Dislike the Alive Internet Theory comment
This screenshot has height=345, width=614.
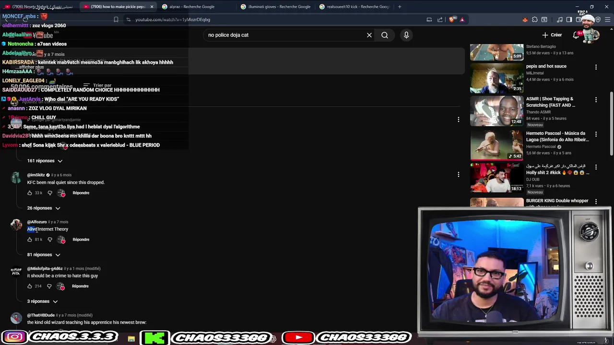(50, 240)
